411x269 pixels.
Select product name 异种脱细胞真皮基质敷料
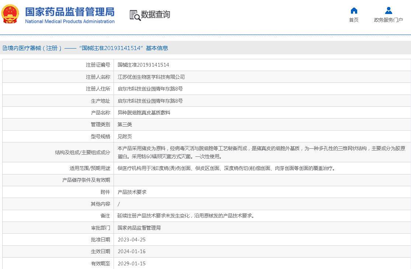pyautogui.click(x=144, y=113)
